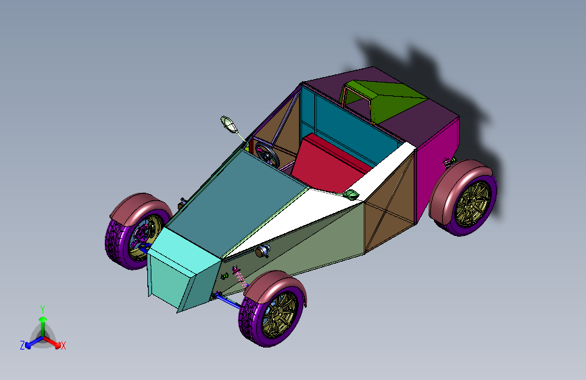Select the blue front suspension arm
Viewport: 586px width, 380px height.
(x=227, y=301)
